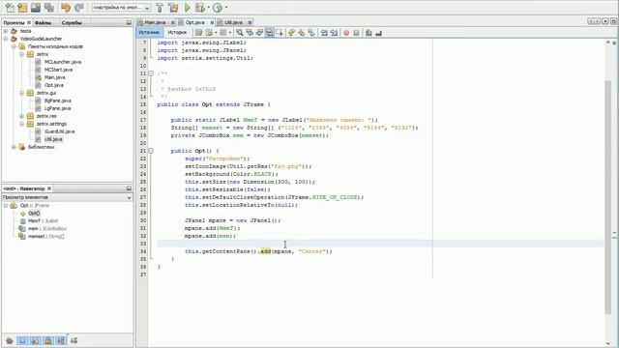
Task: Select memset String[] in Navigator
Action: coord(45,236)
